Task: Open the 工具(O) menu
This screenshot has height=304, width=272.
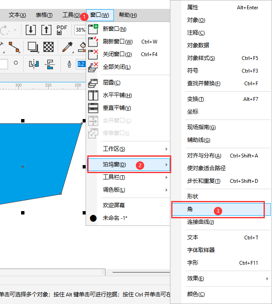Action: click(71, 15)
